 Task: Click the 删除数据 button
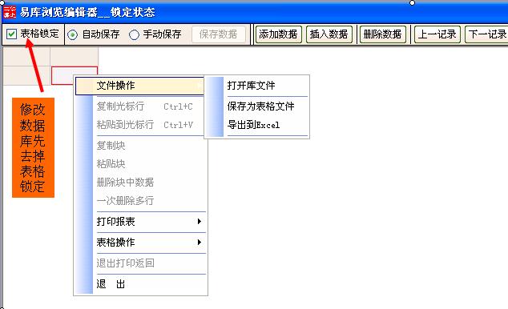click(x=383, y=34)
